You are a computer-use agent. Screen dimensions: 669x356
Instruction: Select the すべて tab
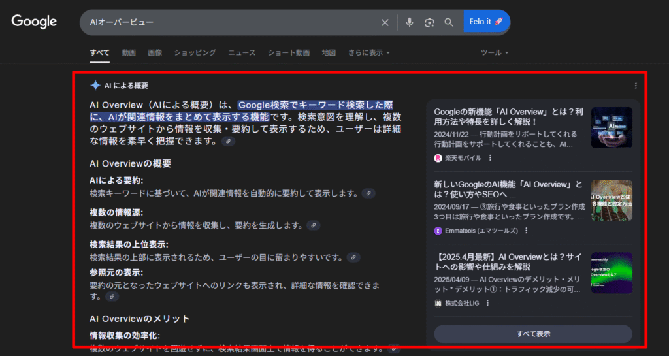(x=99, y=52)
